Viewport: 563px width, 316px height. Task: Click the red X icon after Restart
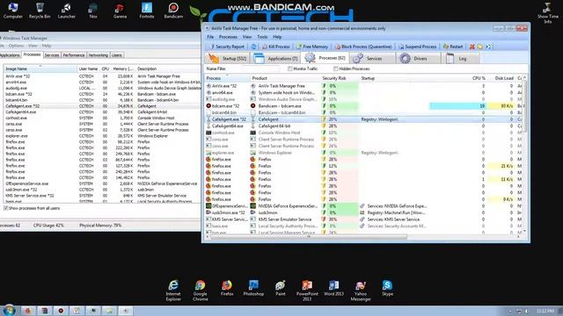(472, 47)
